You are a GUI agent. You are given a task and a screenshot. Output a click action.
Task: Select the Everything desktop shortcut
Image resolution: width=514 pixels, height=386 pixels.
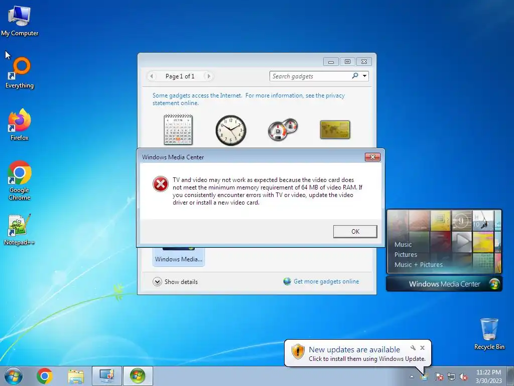20,73
